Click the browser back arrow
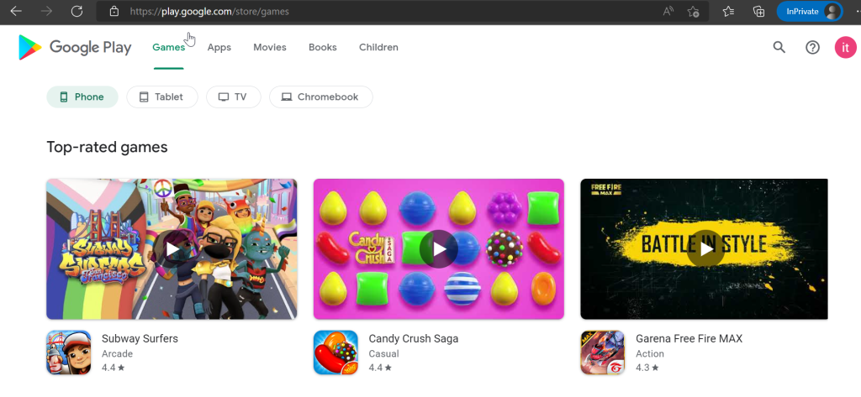Viewport: 861px width, 397px height. click(x=16, y=11)
